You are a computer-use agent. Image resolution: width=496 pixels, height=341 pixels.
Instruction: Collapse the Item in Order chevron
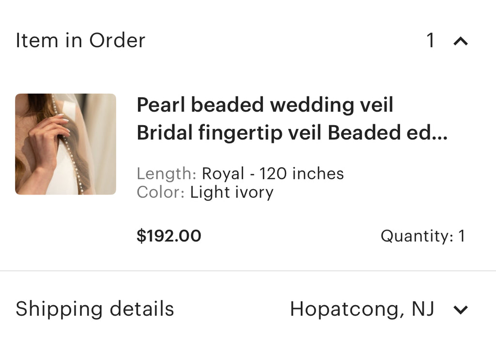pos(460,41)
